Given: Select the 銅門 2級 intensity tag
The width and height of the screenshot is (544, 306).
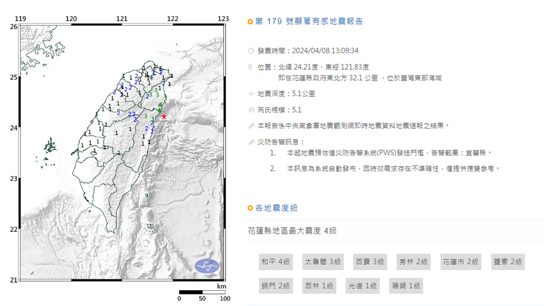Looking at the screenshot, I should click(x=276, y=286).
